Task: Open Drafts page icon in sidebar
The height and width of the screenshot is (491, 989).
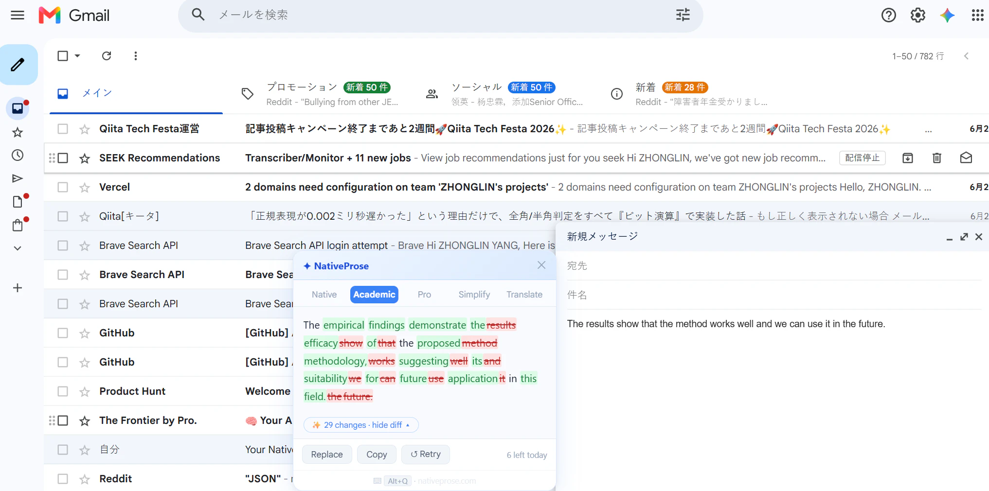Action: (18, 202)
